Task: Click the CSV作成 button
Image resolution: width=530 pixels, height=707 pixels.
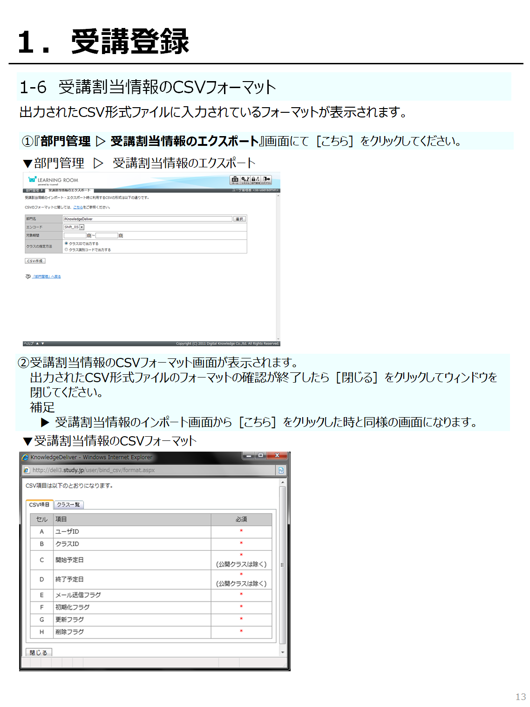Action: point(35,261)
